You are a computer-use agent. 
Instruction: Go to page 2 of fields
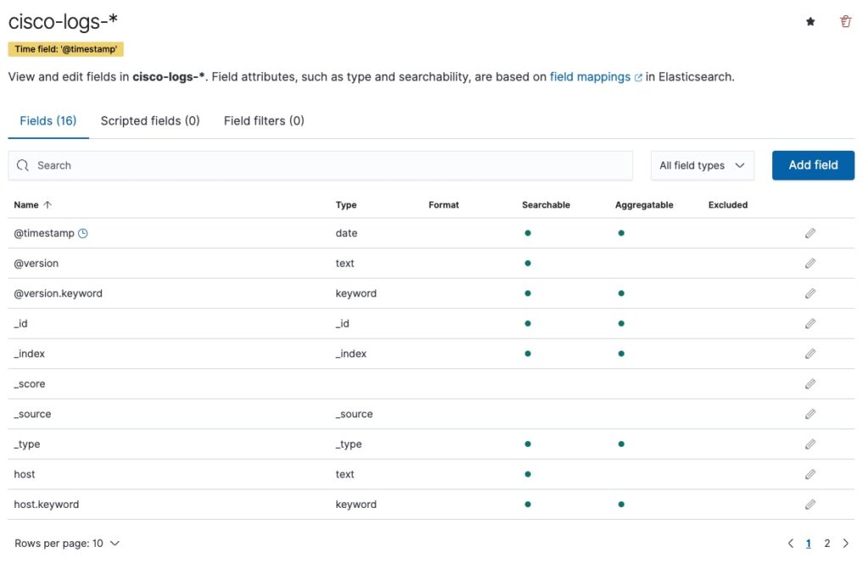[826, 544]
